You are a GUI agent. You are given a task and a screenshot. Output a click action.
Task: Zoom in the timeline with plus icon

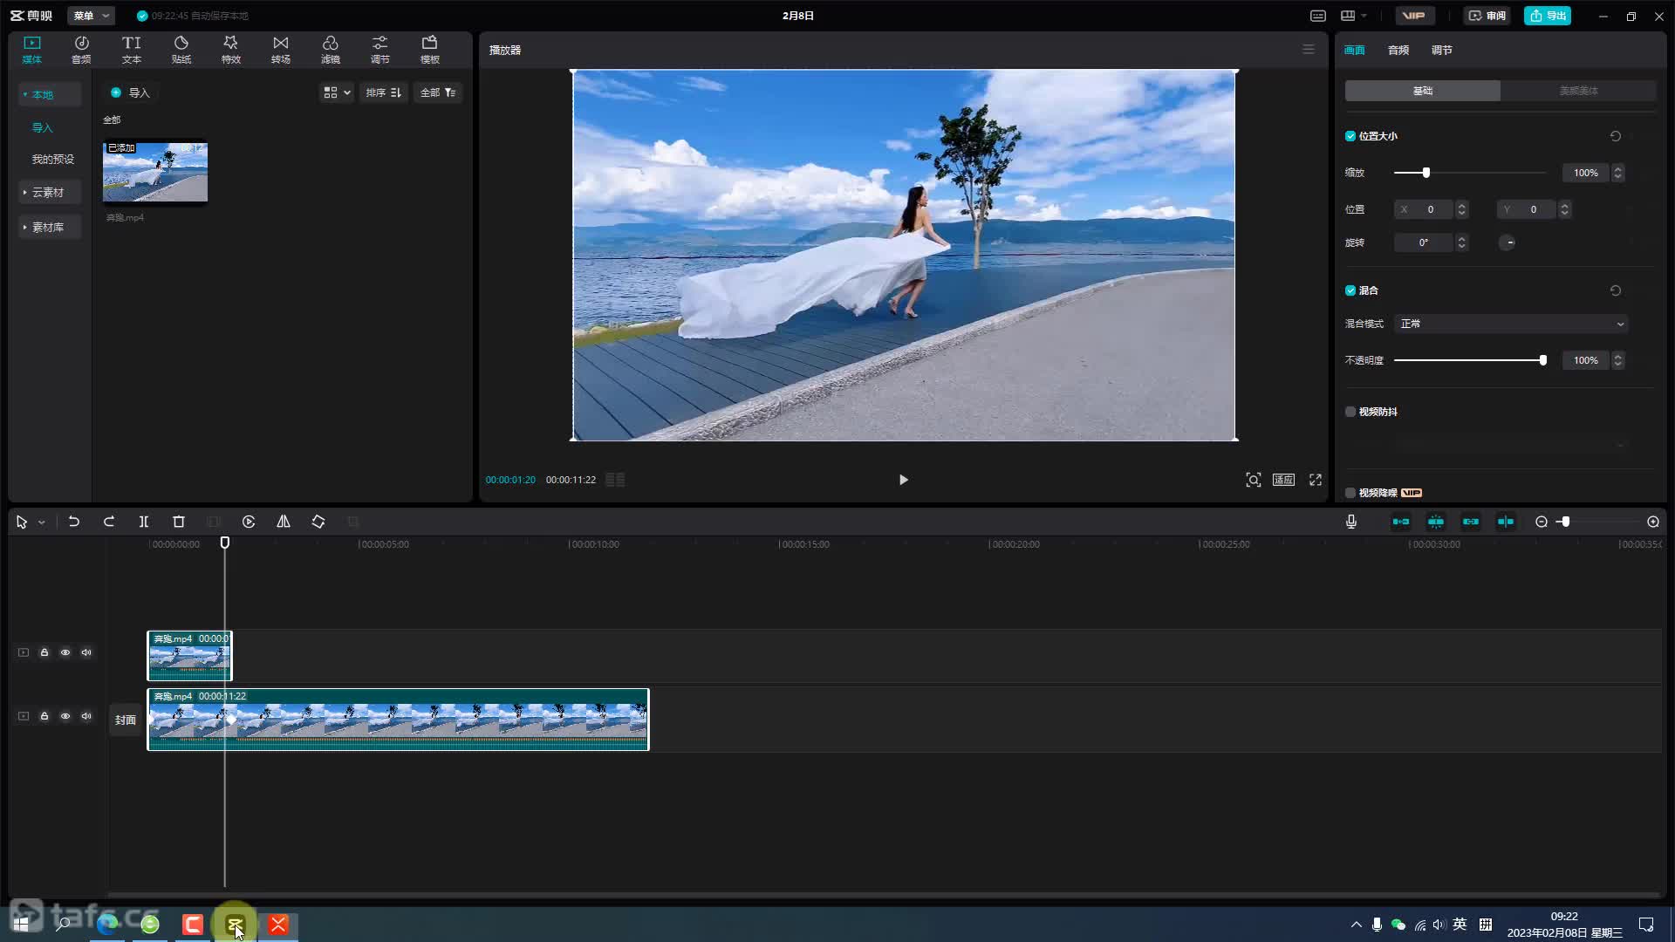tap(1653, 522)
